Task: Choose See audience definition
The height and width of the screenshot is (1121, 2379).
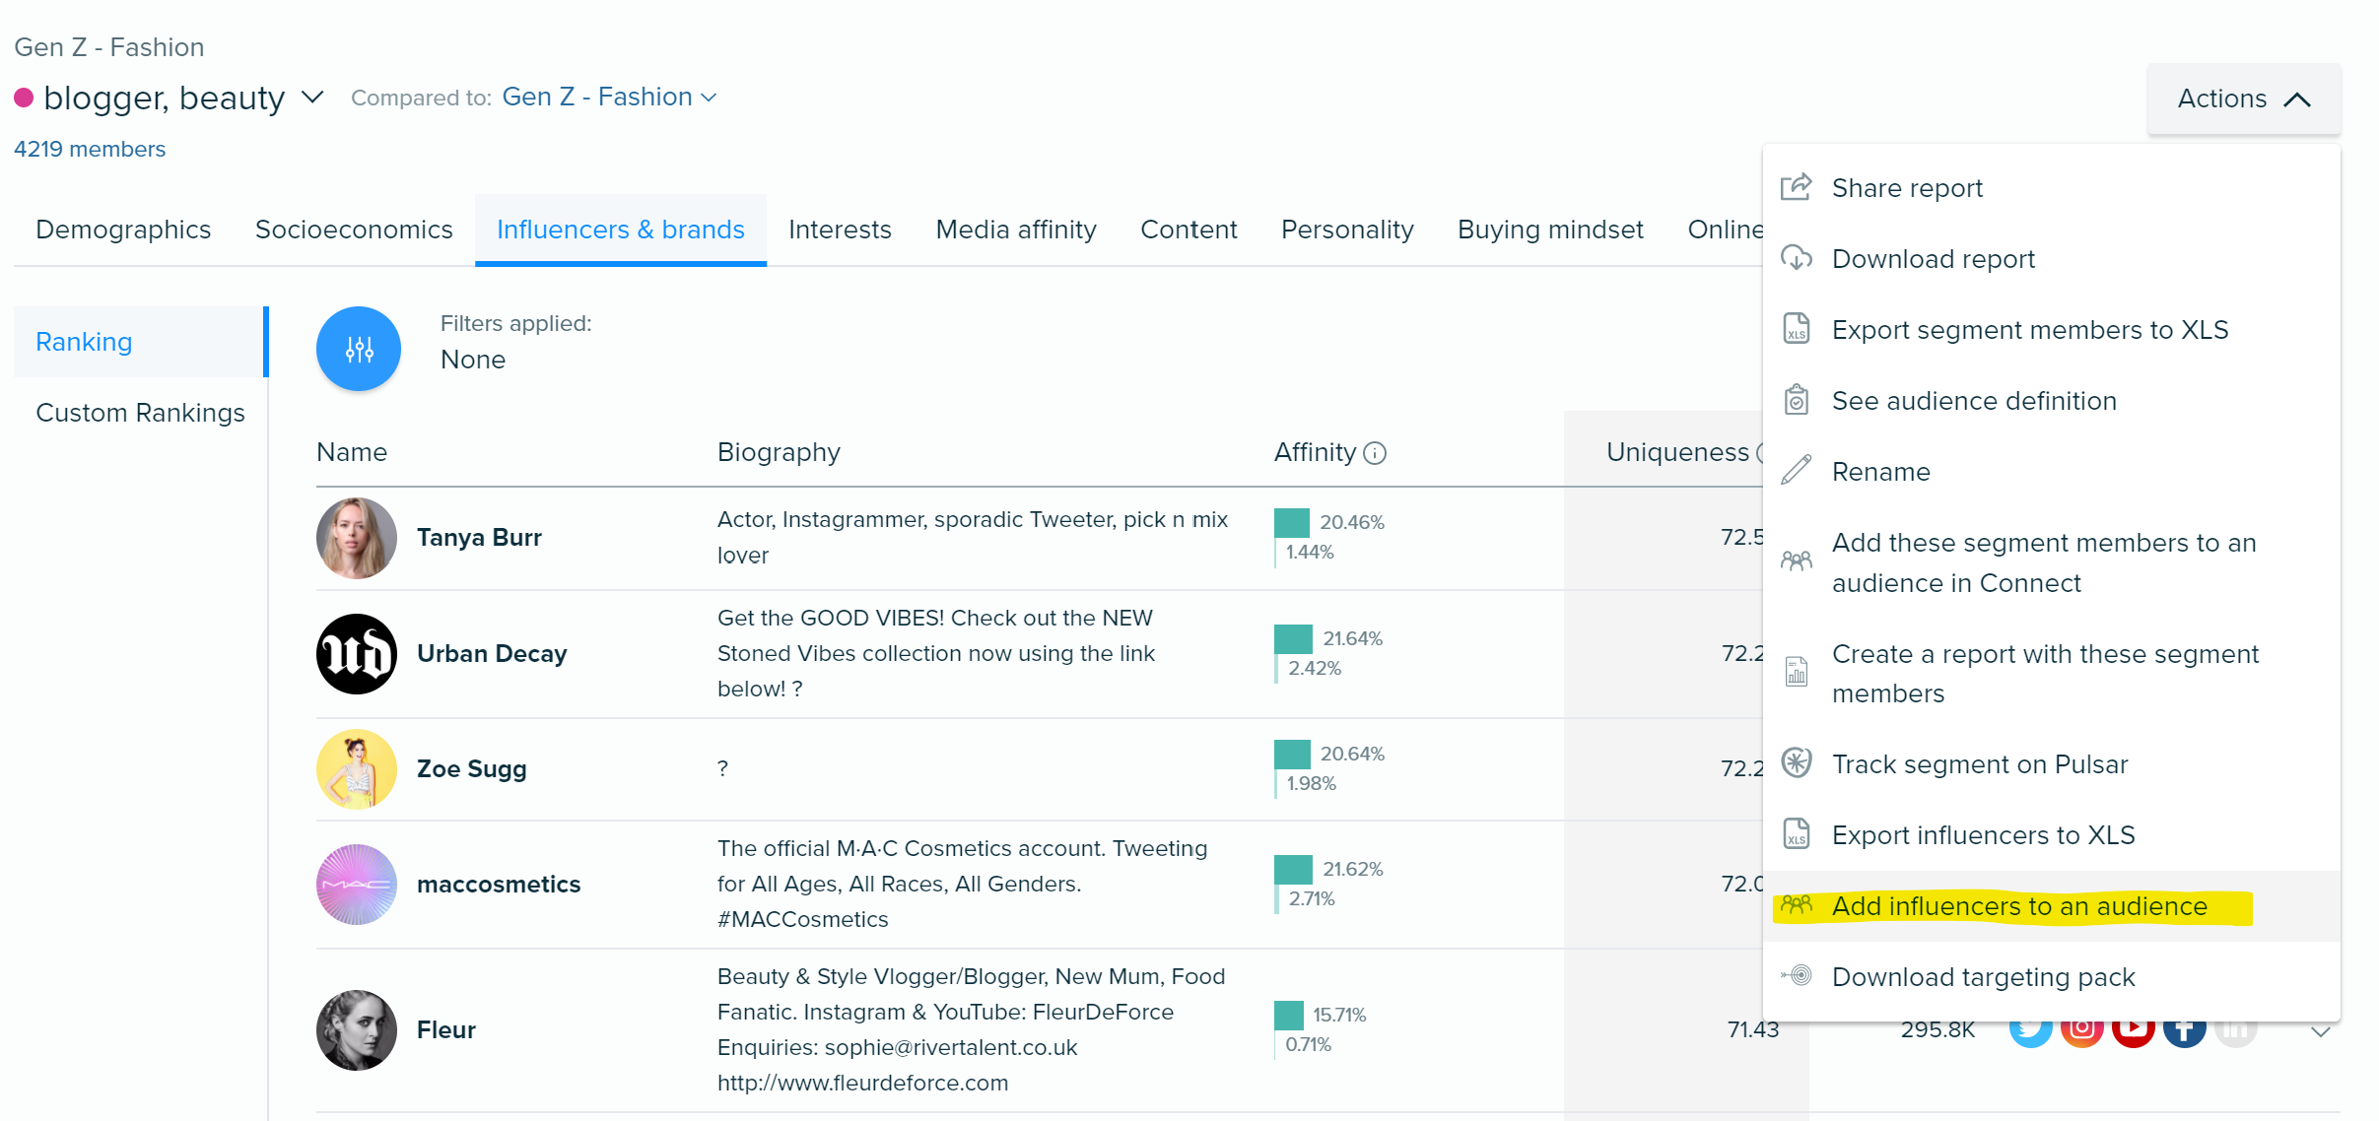Action: pyautogui.click(x=2051, y=400)
